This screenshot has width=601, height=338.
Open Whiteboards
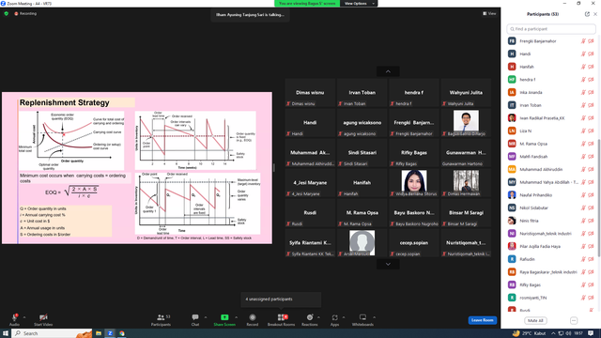pos(362,319)
